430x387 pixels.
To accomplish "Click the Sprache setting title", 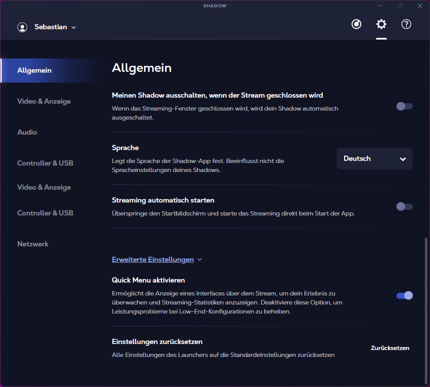I will tap(125, 148).
